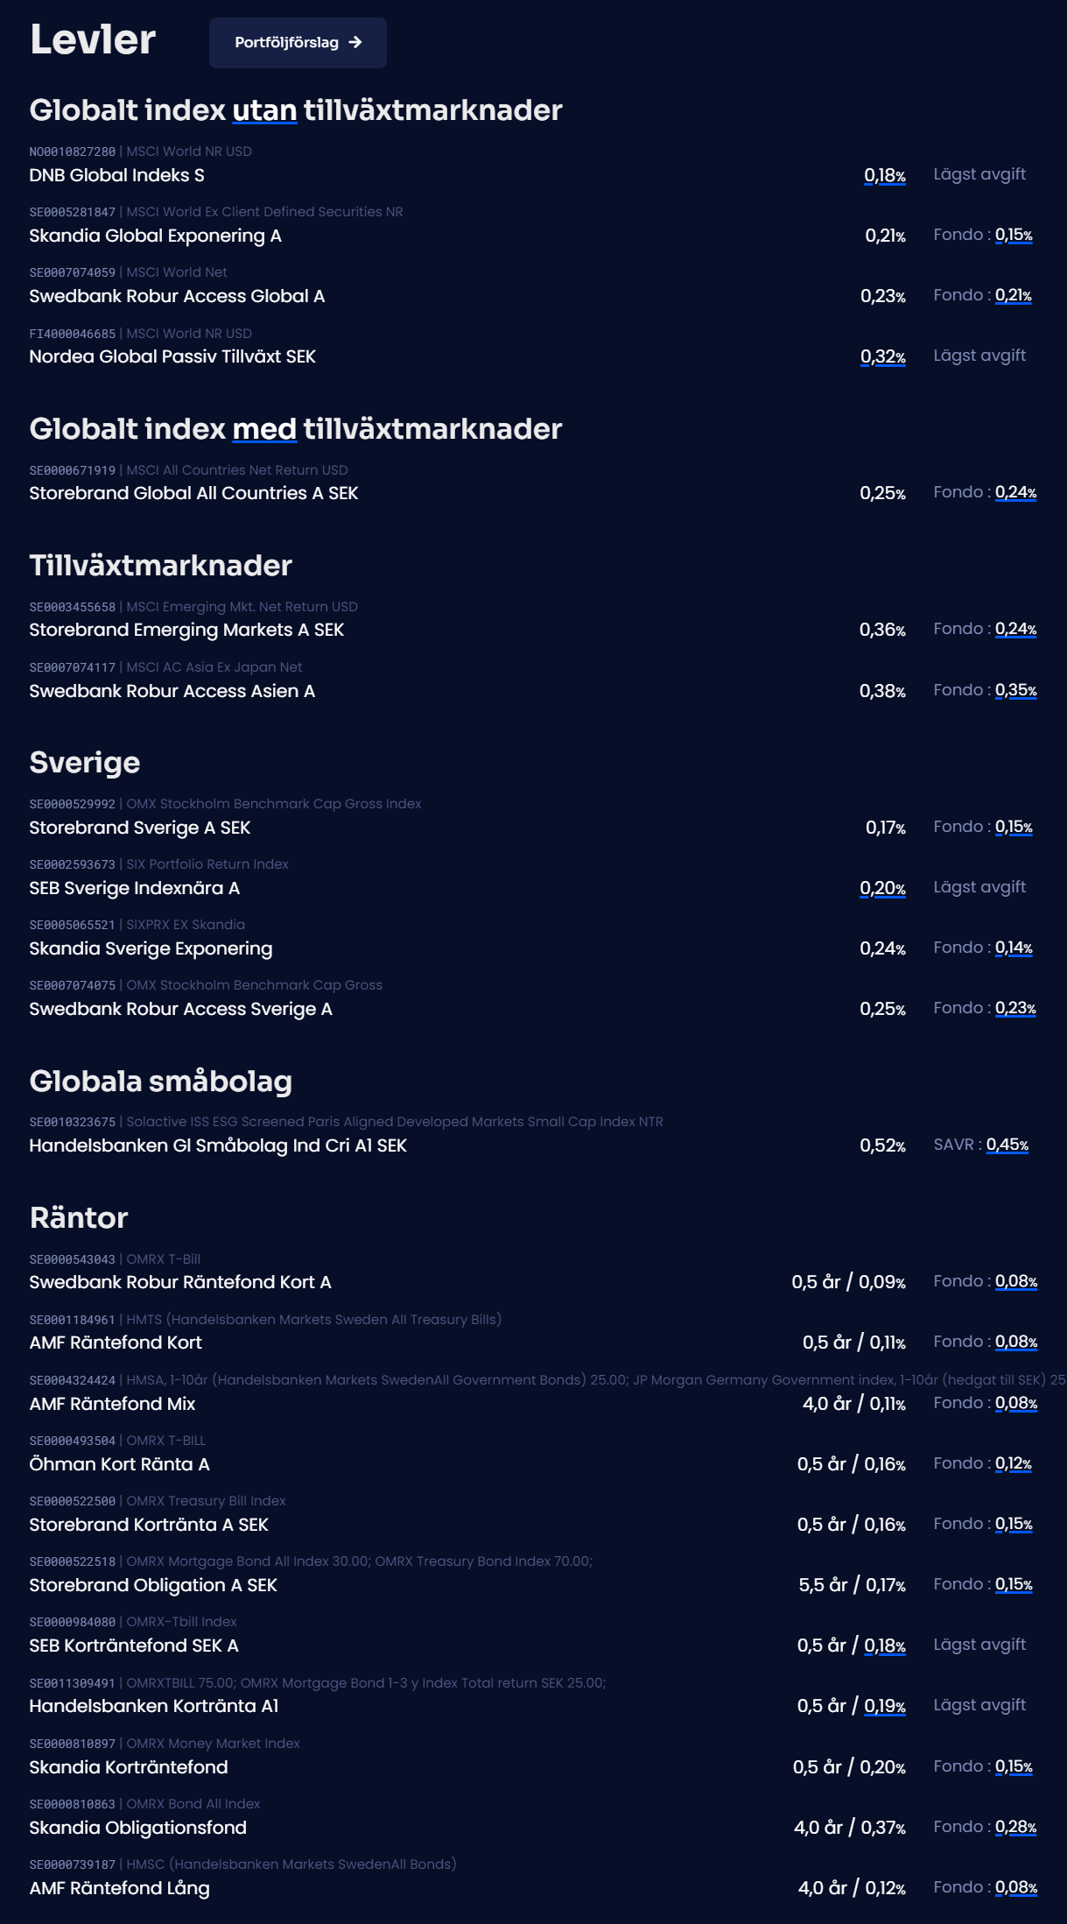Click Fondo 0,14% link for Skandia Sverige Exponering
Viewport: 1067px width, 1924px height.
point(1014,948)
